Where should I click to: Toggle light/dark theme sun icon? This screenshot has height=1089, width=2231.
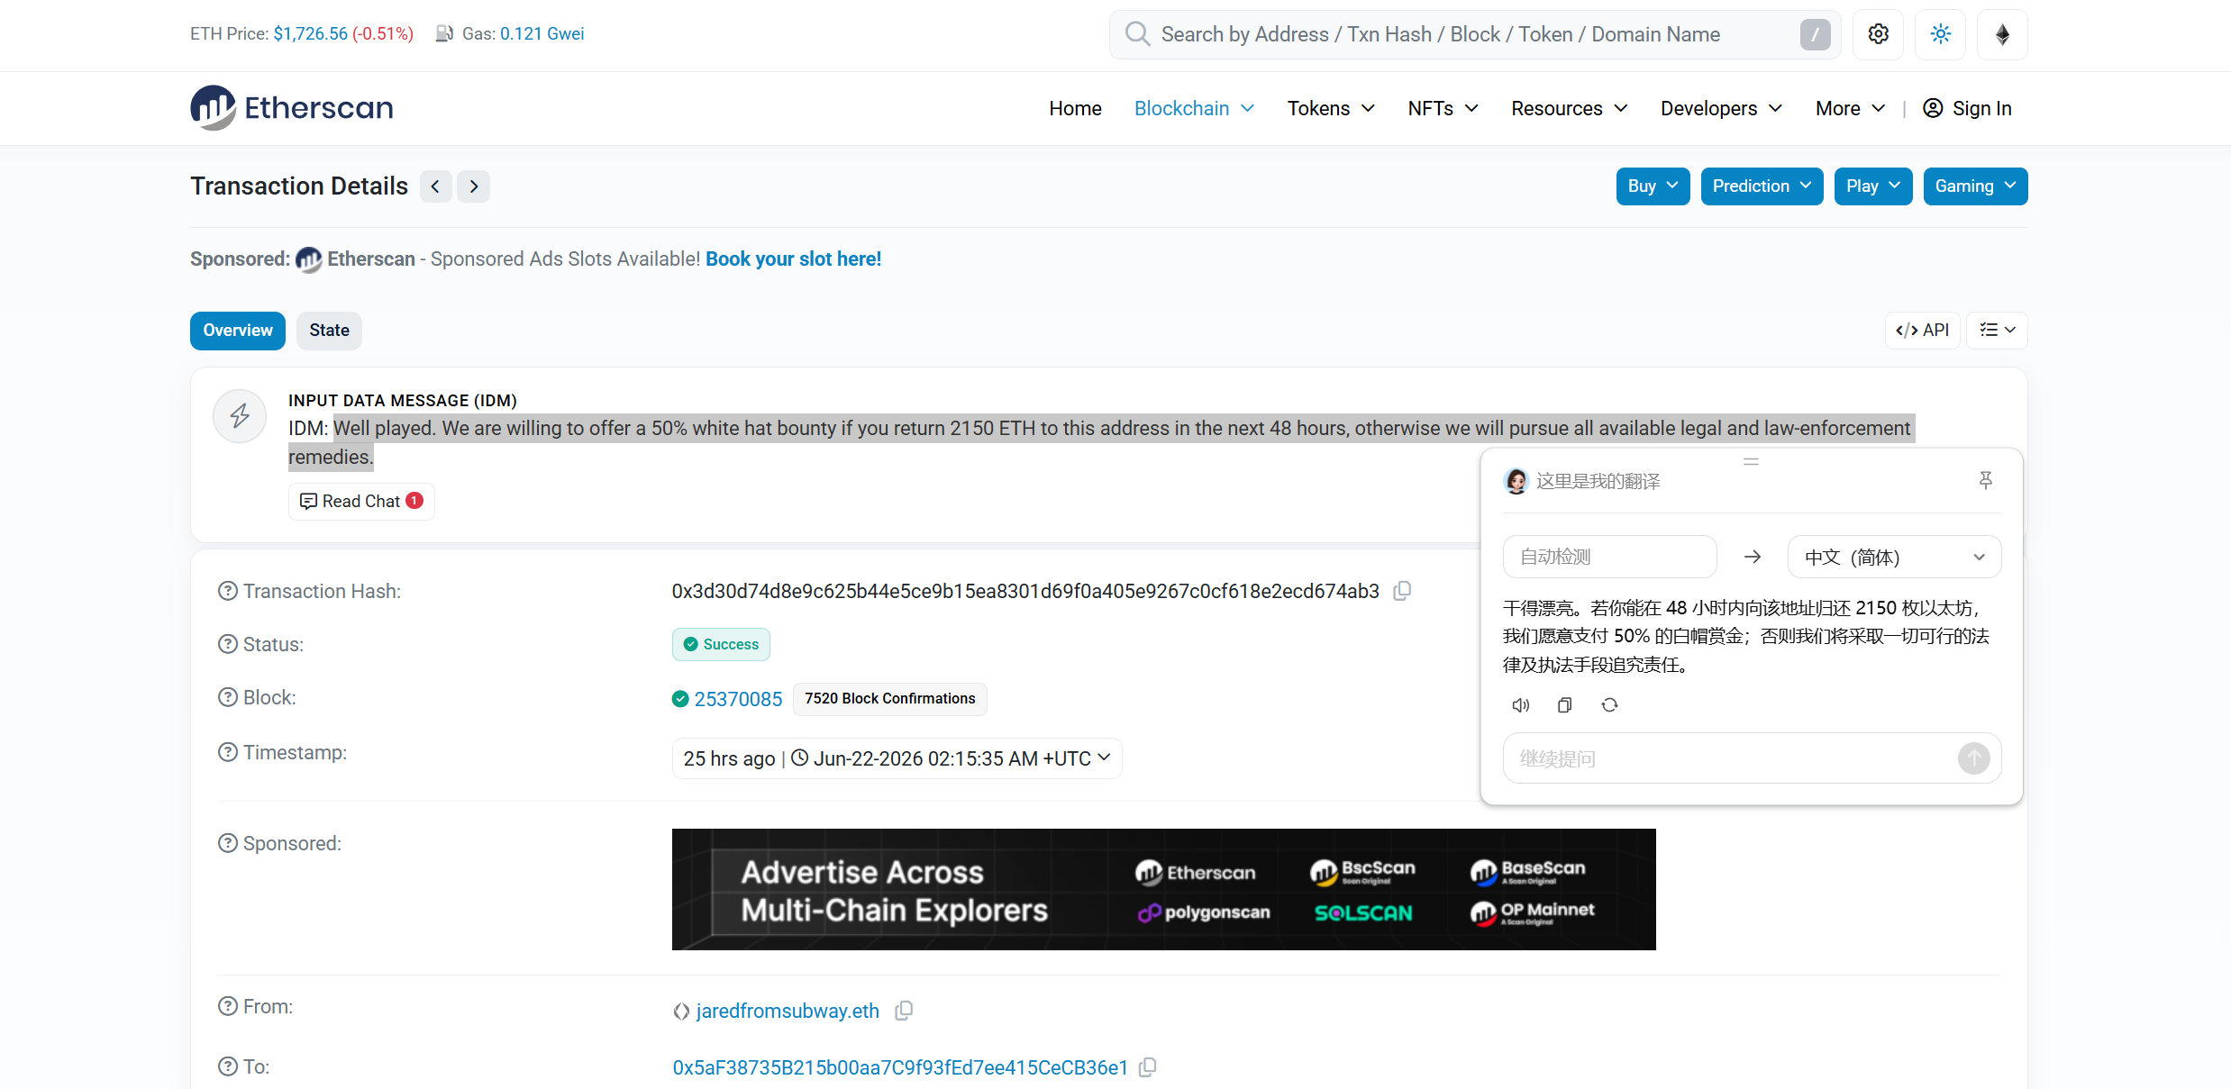pos(1940,34)
